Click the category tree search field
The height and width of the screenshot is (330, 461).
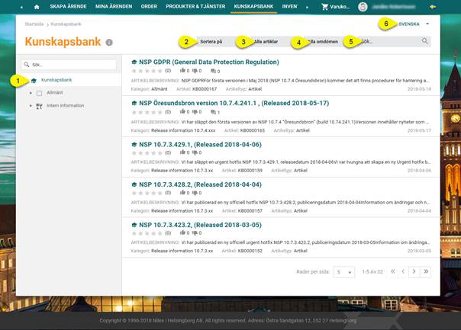point(70,66)
